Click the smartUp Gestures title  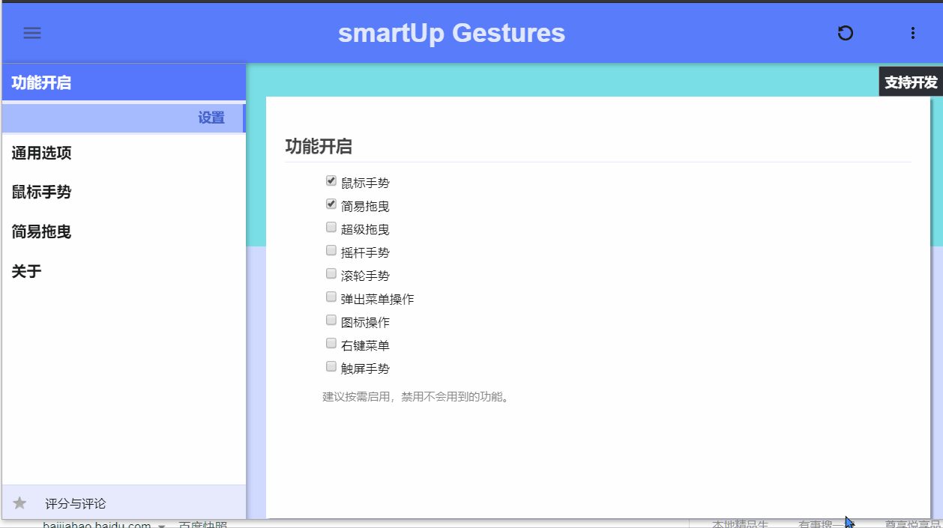pyautogui.click(x=451, y=33)
